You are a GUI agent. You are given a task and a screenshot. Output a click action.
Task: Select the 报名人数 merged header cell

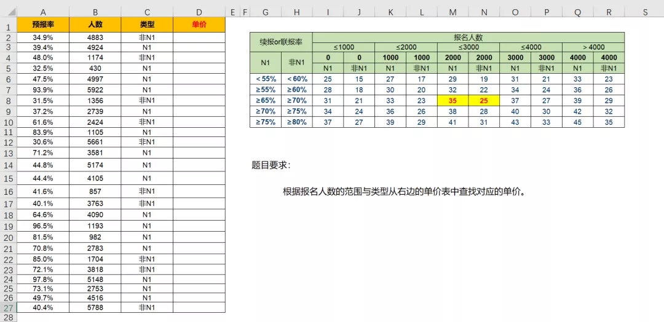(468, 37)
